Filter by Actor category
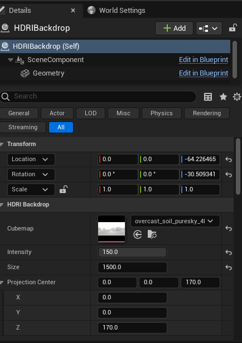This screenshot has height=343, width=242. [x=57, y=113]
